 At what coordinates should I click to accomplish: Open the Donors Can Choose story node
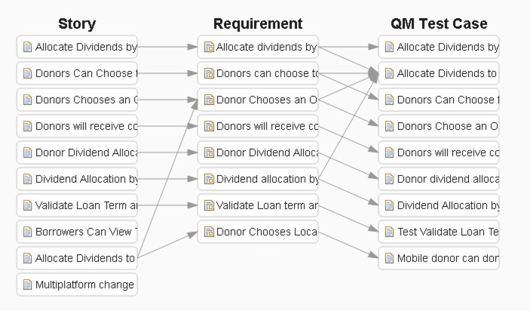(84, 73)
